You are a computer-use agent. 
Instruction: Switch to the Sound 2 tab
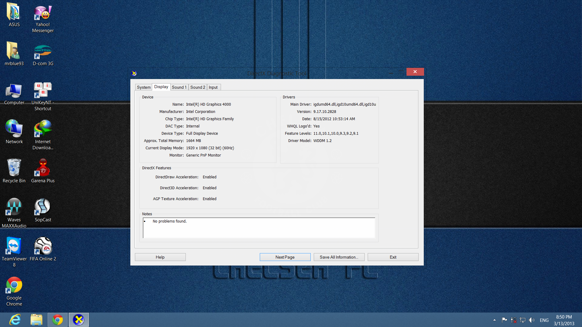click(x=198, y=87)
